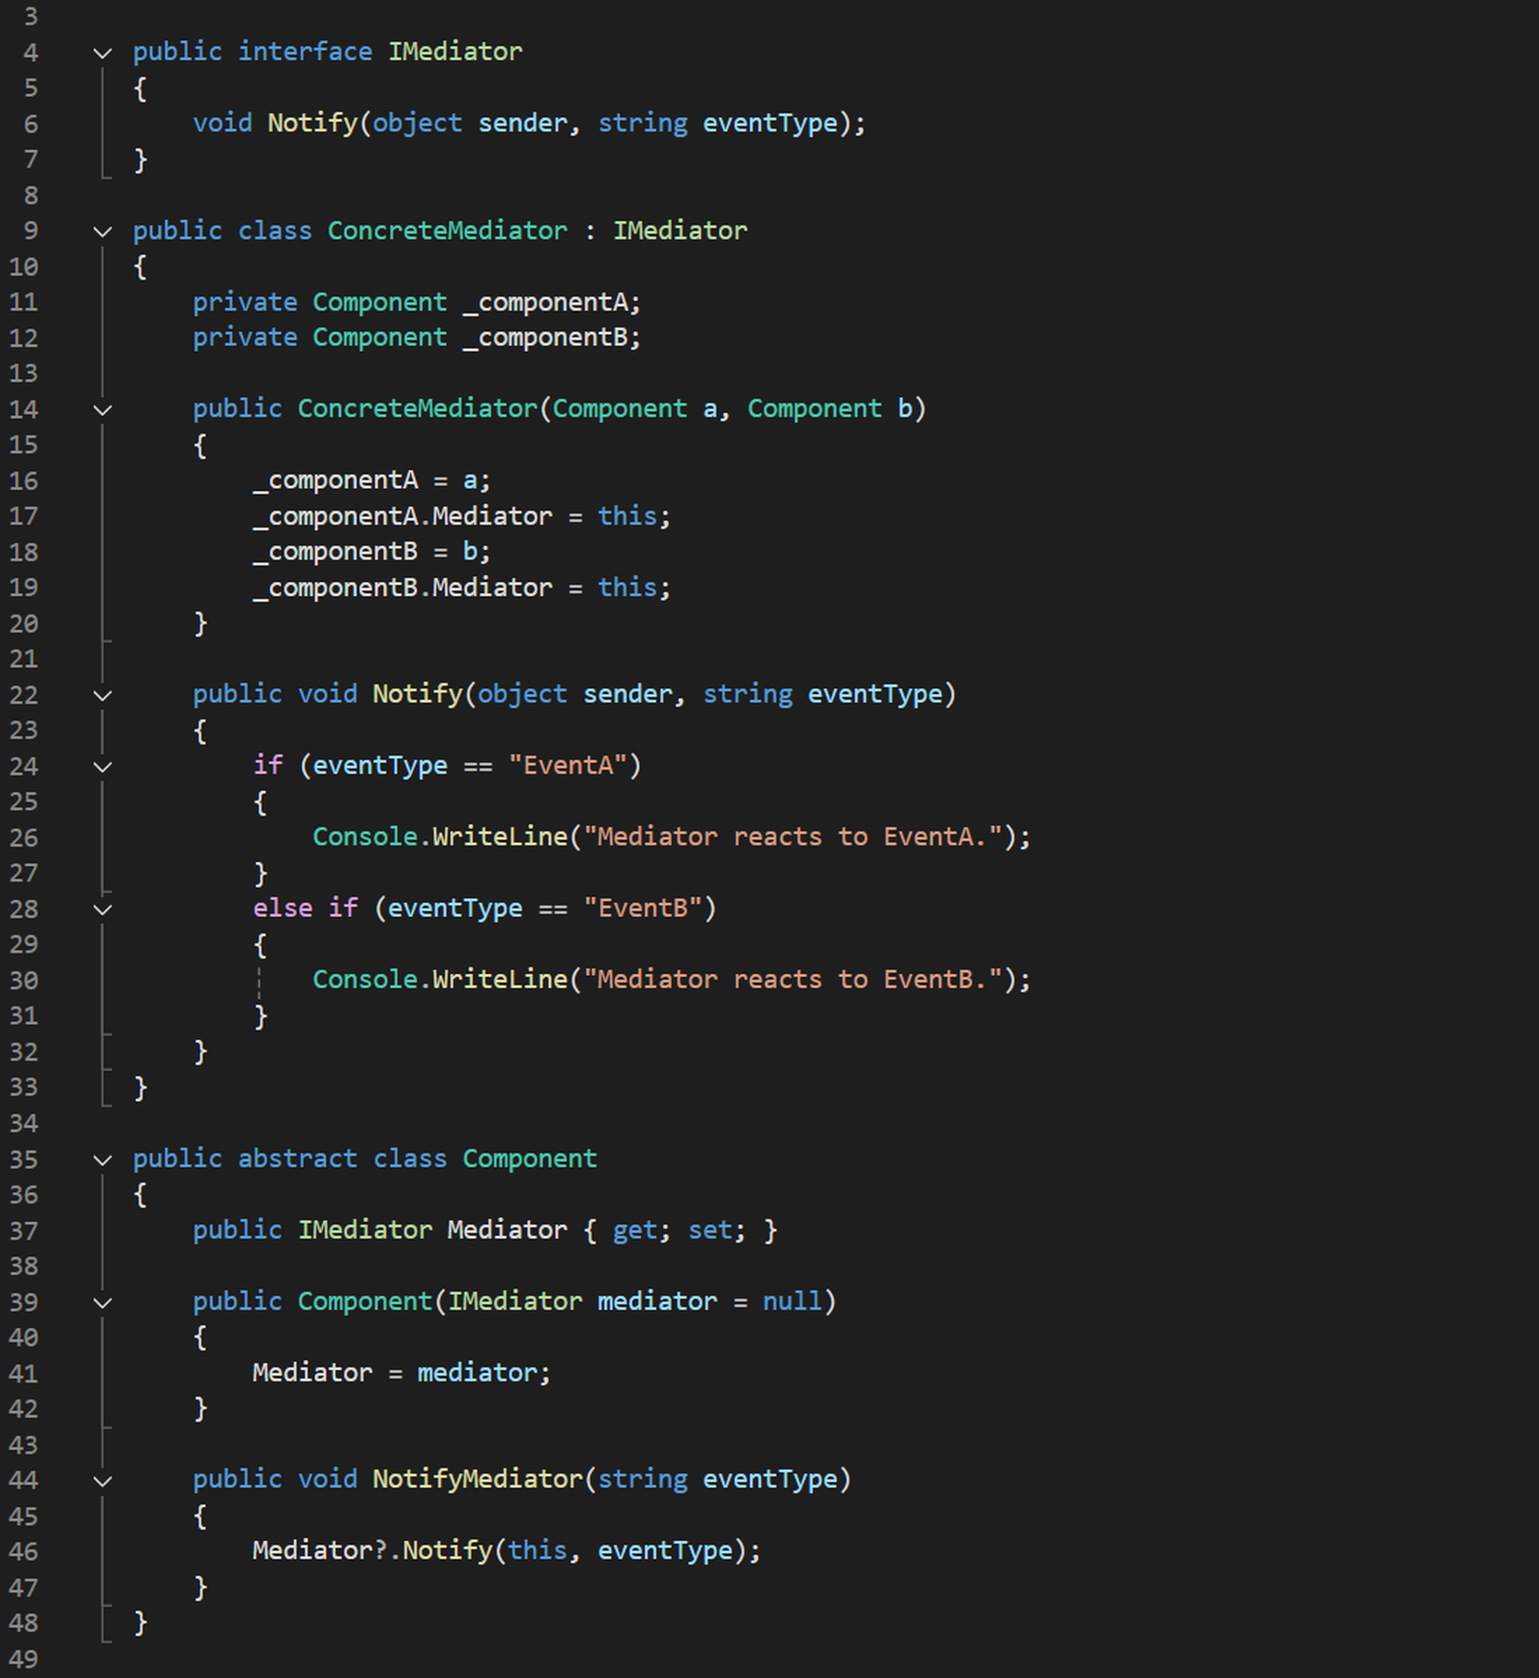Place cursor on _componentB field declaration

pyautogui.click(x=552, y=338)
